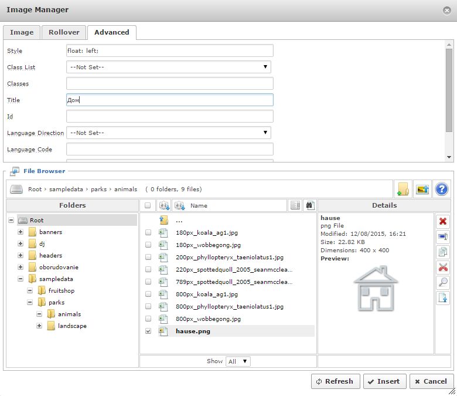Toggle the select-all files checkbox
The height and width of the screenshot is (396, 457).
point(148,206)
